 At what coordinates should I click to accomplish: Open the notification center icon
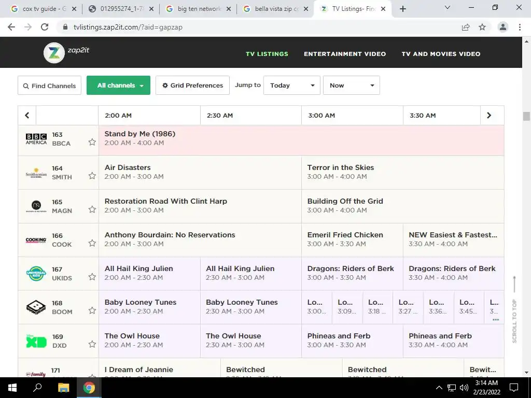(514, 388)
